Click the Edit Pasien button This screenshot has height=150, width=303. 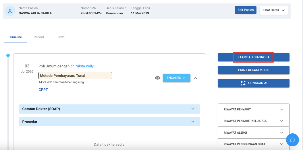pos(246,10)
